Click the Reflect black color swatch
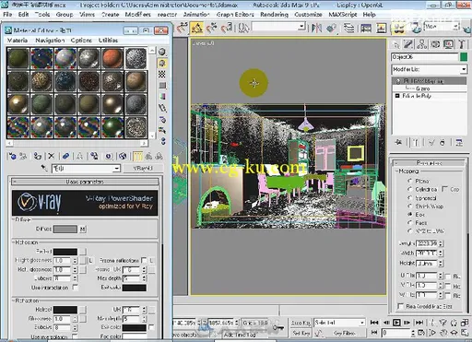 (65, 252)
